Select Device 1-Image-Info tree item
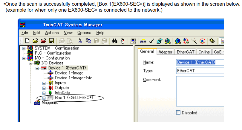Image resolution: width=242 pixels, height=130 pixels. [x=73, y=78]
